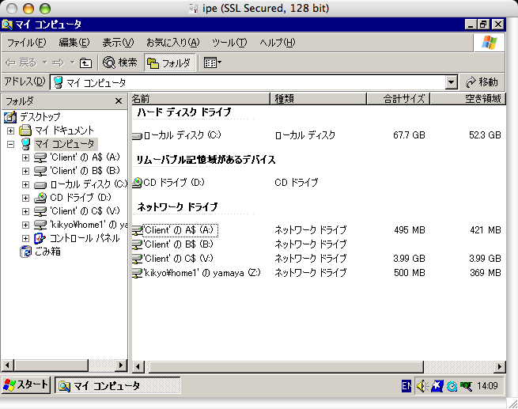Select ごみ箱 recycle bin in tree
Image resolution: width=518 pixels, height=409 pixels.
point(47,252)
